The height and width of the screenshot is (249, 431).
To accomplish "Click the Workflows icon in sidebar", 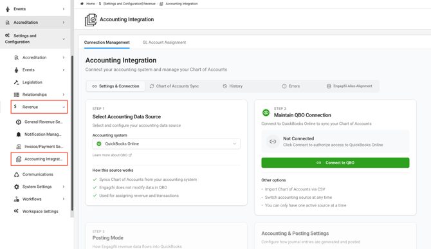I will point(17,199).
